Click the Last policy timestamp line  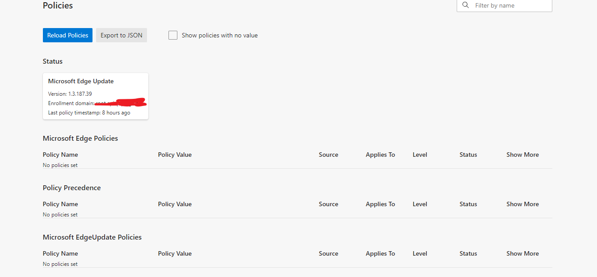[x=89, y=113]
